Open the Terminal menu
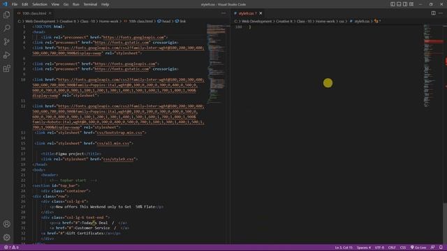 pos(90,4)
